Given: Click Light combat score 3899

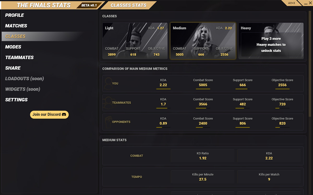Looking at the screenshot, I should tap(112, 55).
